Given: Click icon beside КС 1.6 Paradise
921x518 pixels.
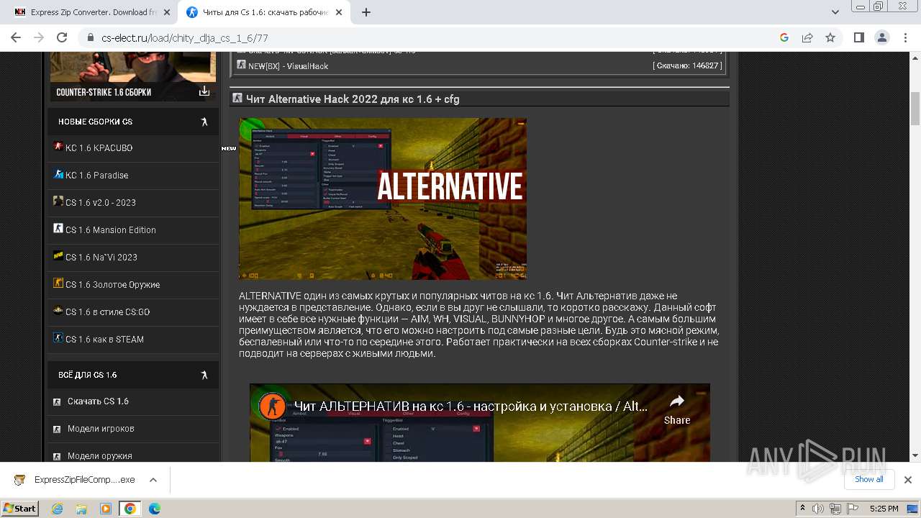Looking at the screenshot, I should [x=58, y=174].
